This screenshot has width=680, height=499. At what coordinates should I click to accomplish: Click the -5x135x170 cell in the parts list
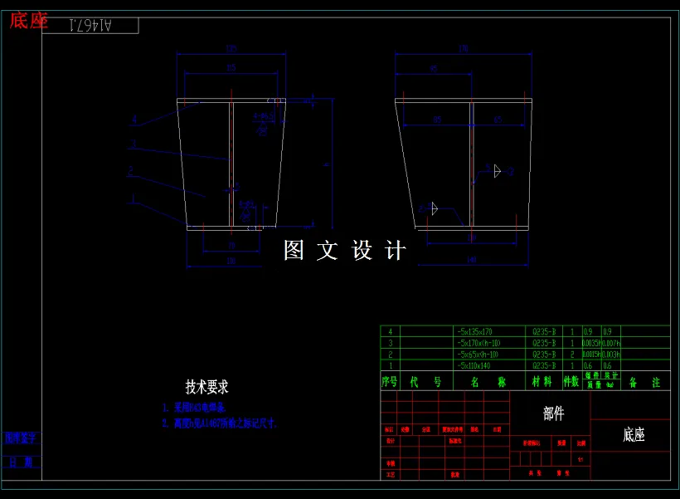pos(489,331)
